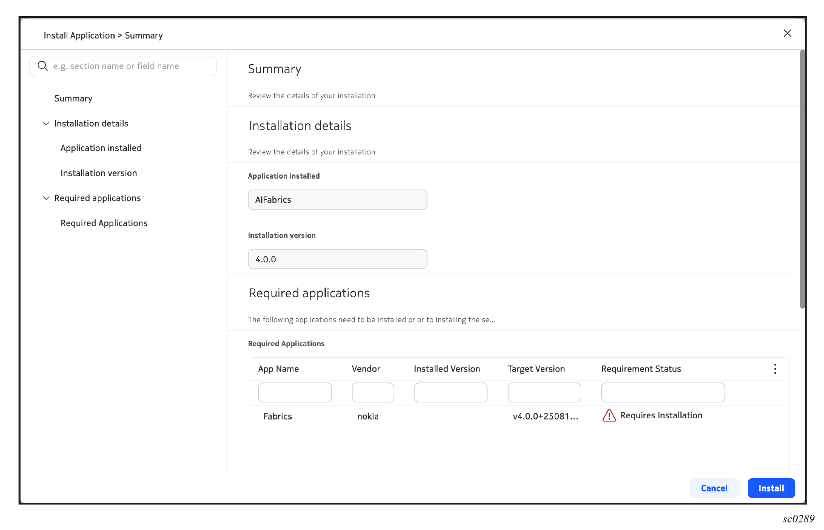Click the Requirement Status filter box
The width and height of the screenshot is (824, 530).
(663, 393)
